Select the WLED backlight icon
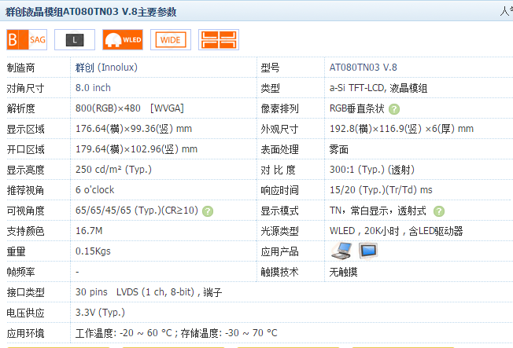The image size is (513, 348). (x=123, y=38)
